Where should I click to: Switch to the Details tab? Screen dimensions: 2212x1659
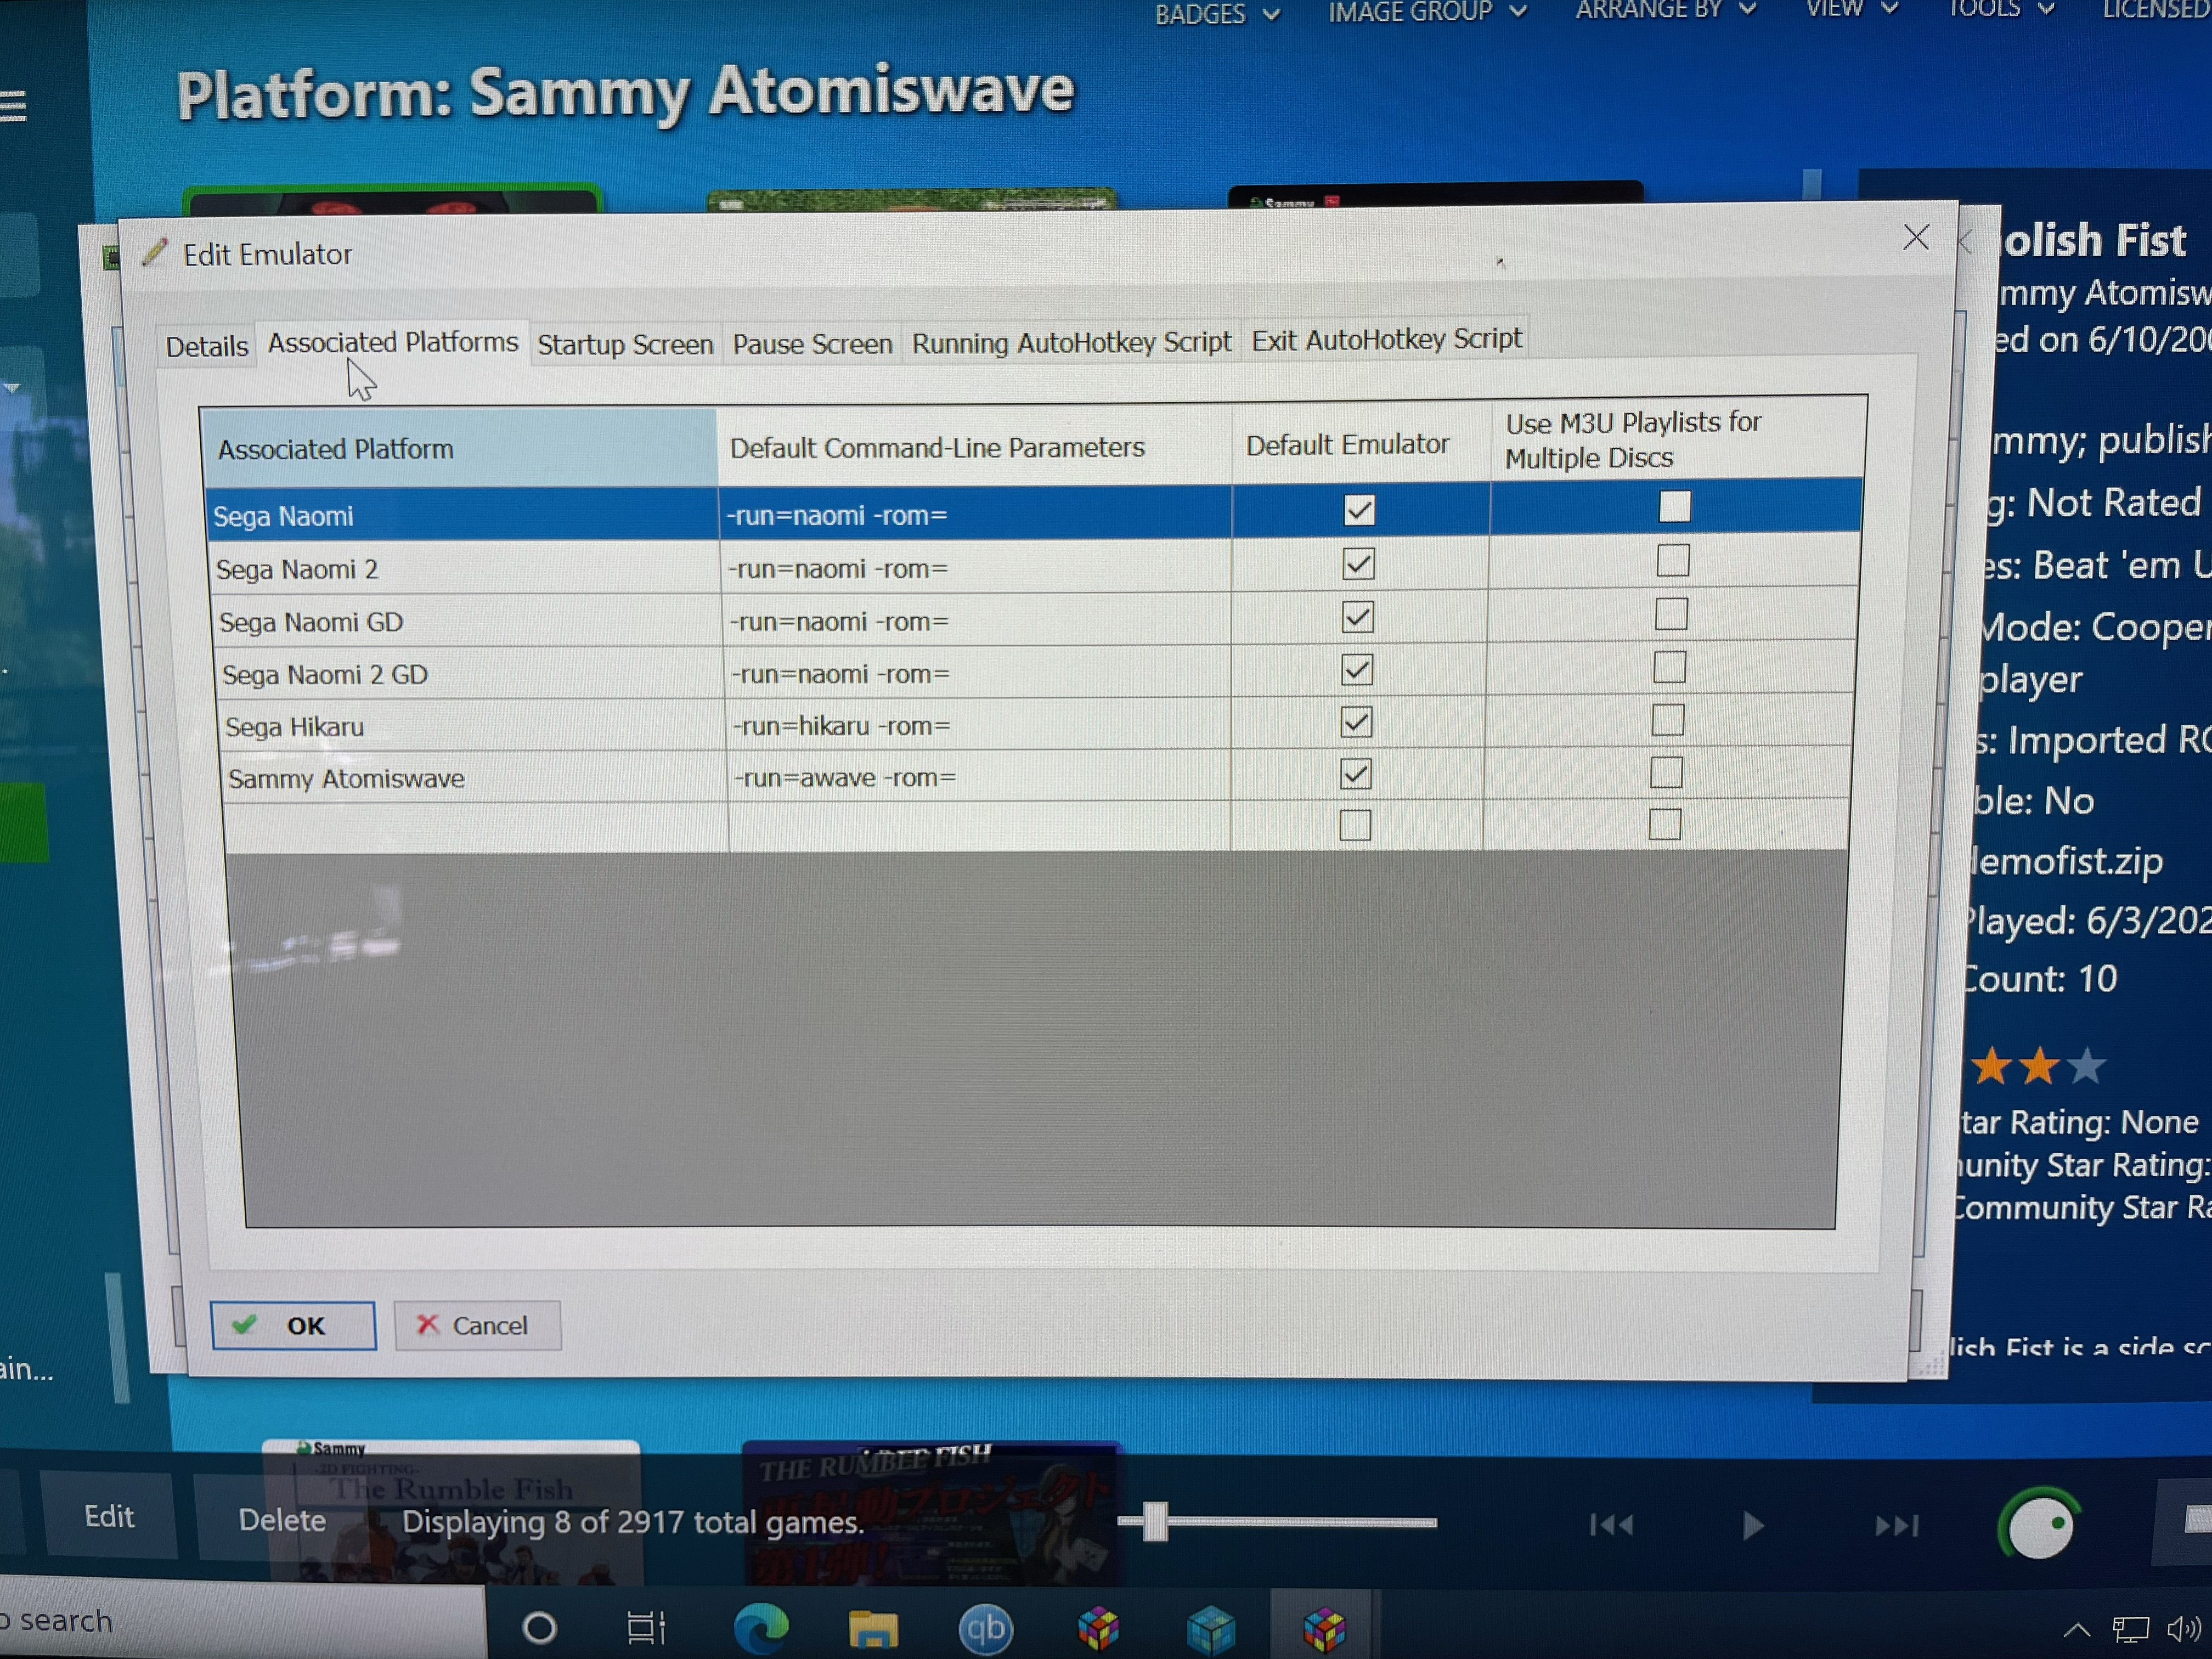[206, 346]
